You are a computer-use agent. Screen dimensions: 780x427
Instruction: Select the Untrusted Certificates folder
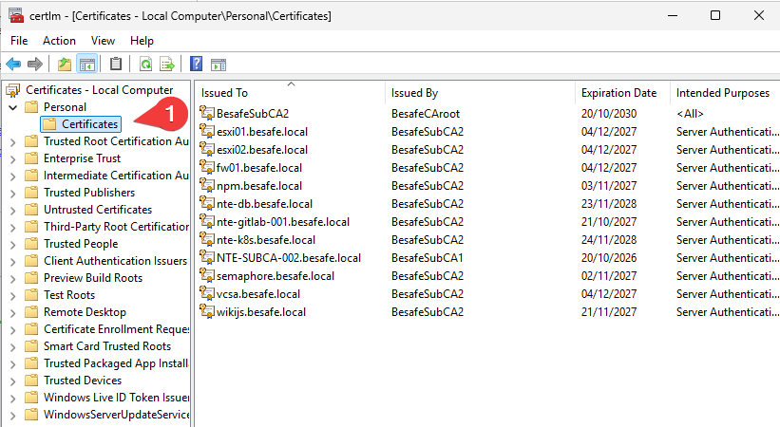point(98,210)
